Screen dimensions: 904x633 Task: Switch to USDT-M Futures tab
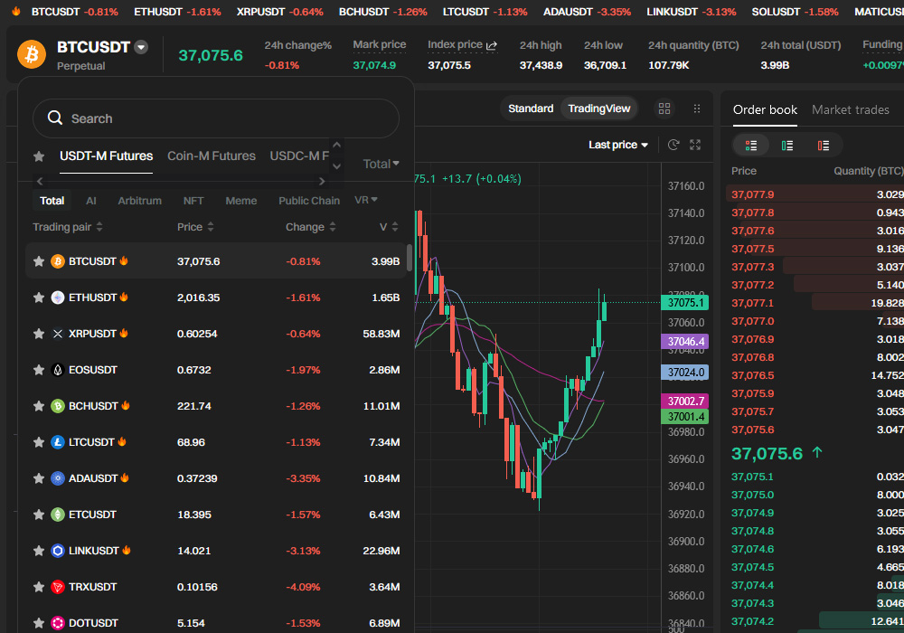tap(106, 156)
